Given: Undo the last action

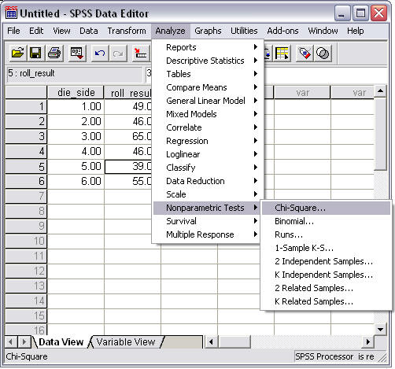Looking at the screenshot, I should 100,54.
